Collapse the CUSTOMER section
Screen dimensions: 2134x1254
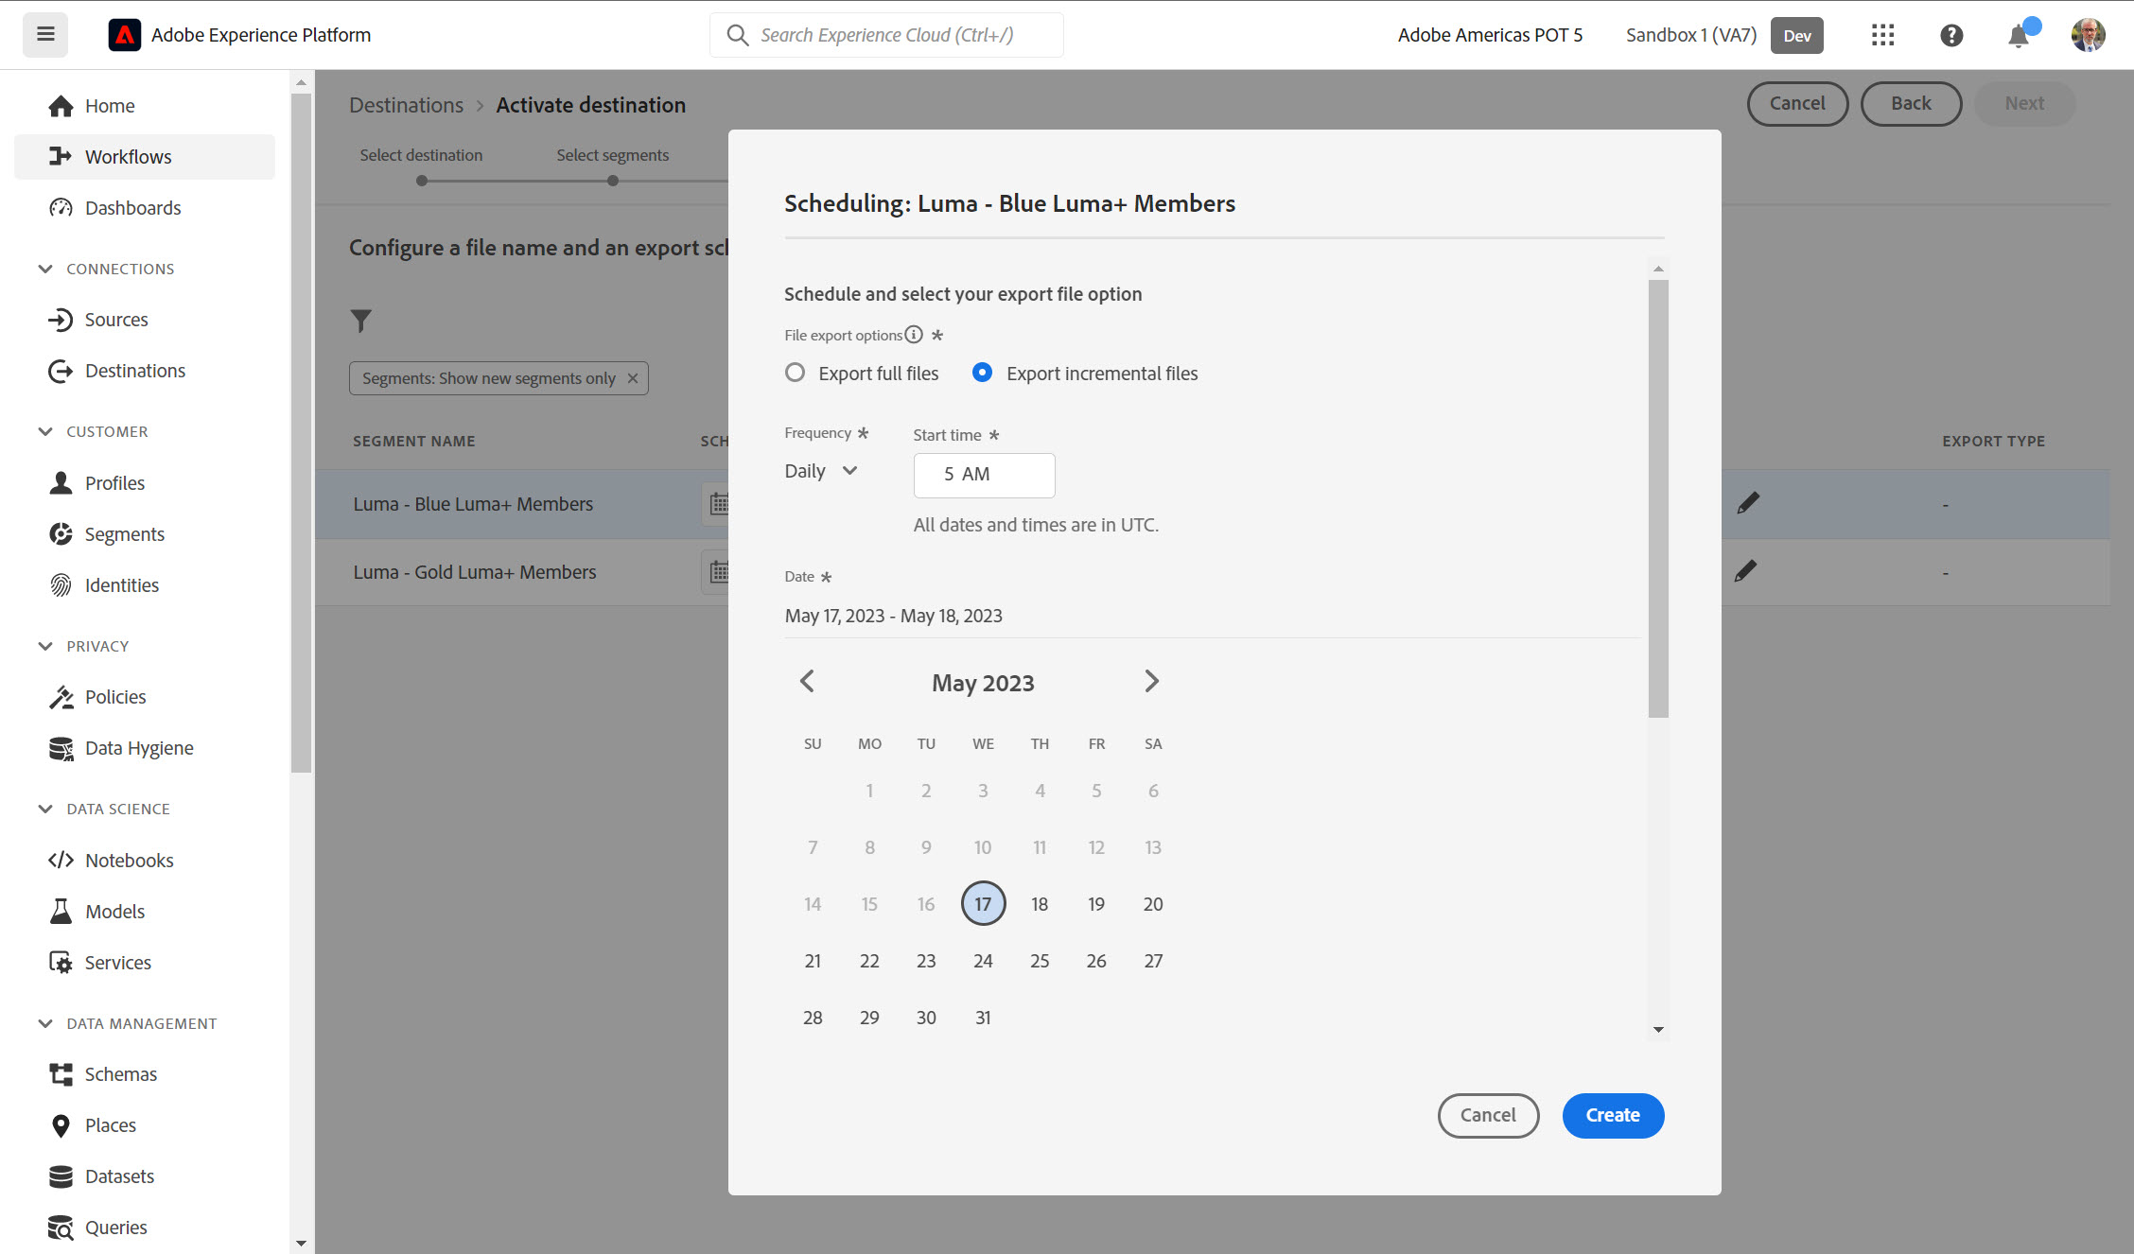pyautogui.click(x=45, y=431)
